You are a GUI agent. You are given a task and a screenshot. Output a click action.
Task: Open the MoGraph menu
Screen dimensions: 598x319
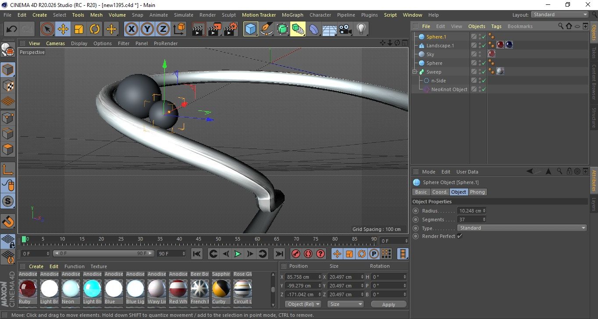(292, 15)
